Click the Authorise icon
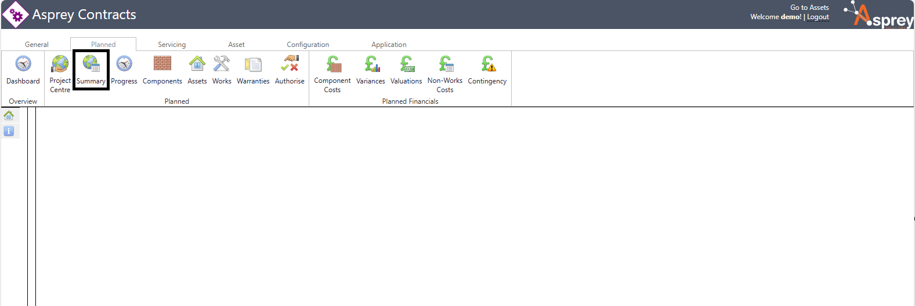This screenshot has height=306, width=915. point(290,64)
